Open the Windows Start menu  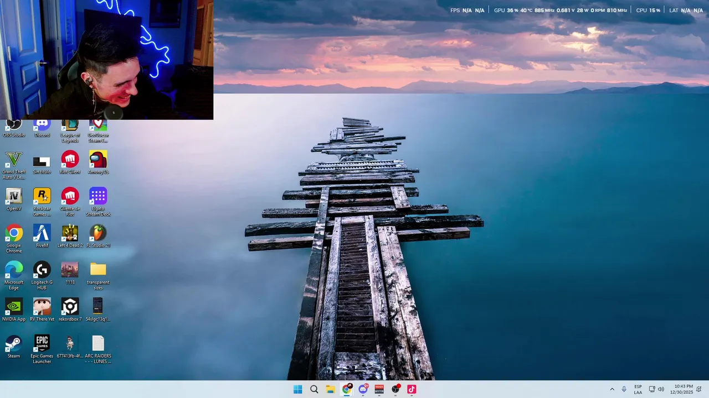click(x=297, y=389)
